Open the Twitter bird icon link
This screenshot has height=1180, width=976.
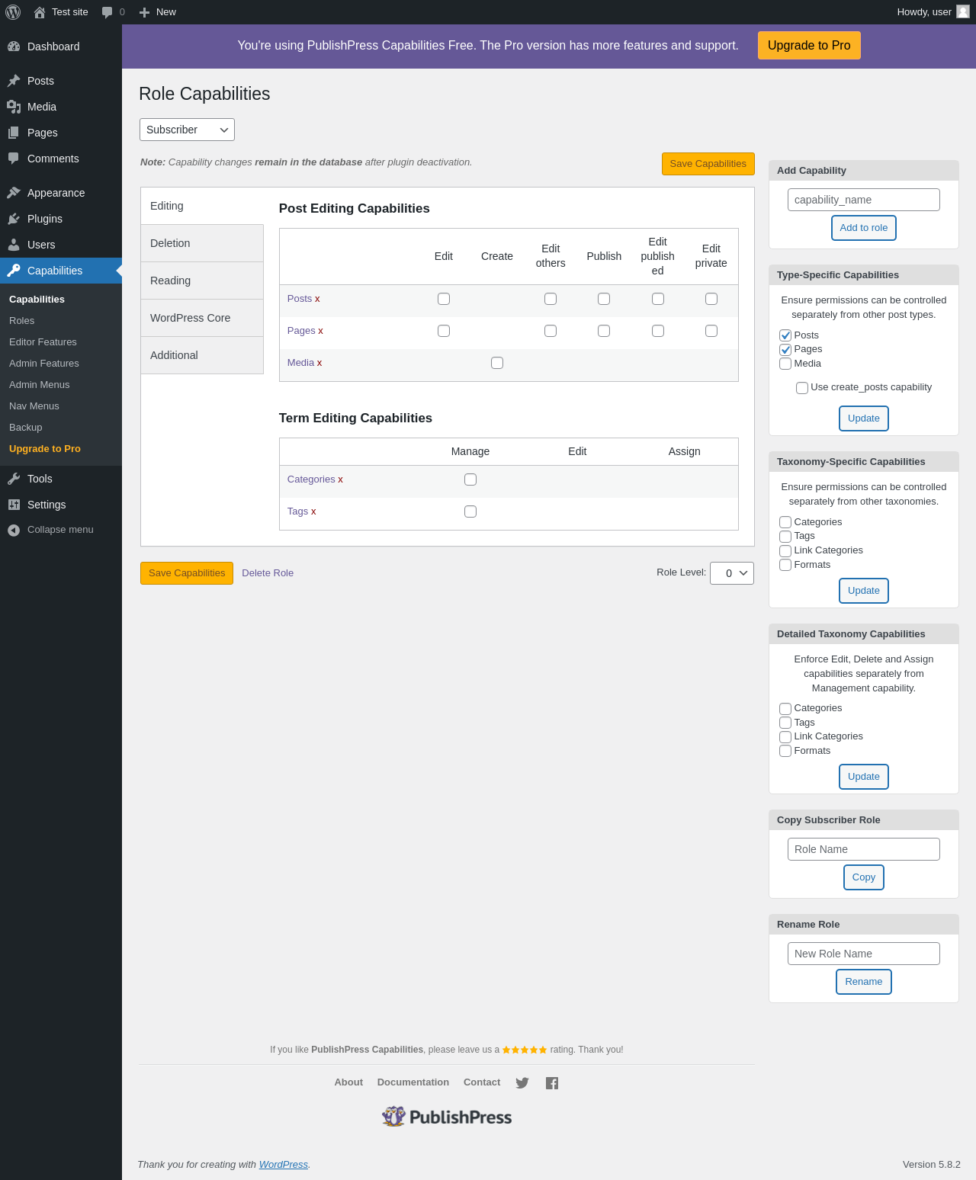522,1083
